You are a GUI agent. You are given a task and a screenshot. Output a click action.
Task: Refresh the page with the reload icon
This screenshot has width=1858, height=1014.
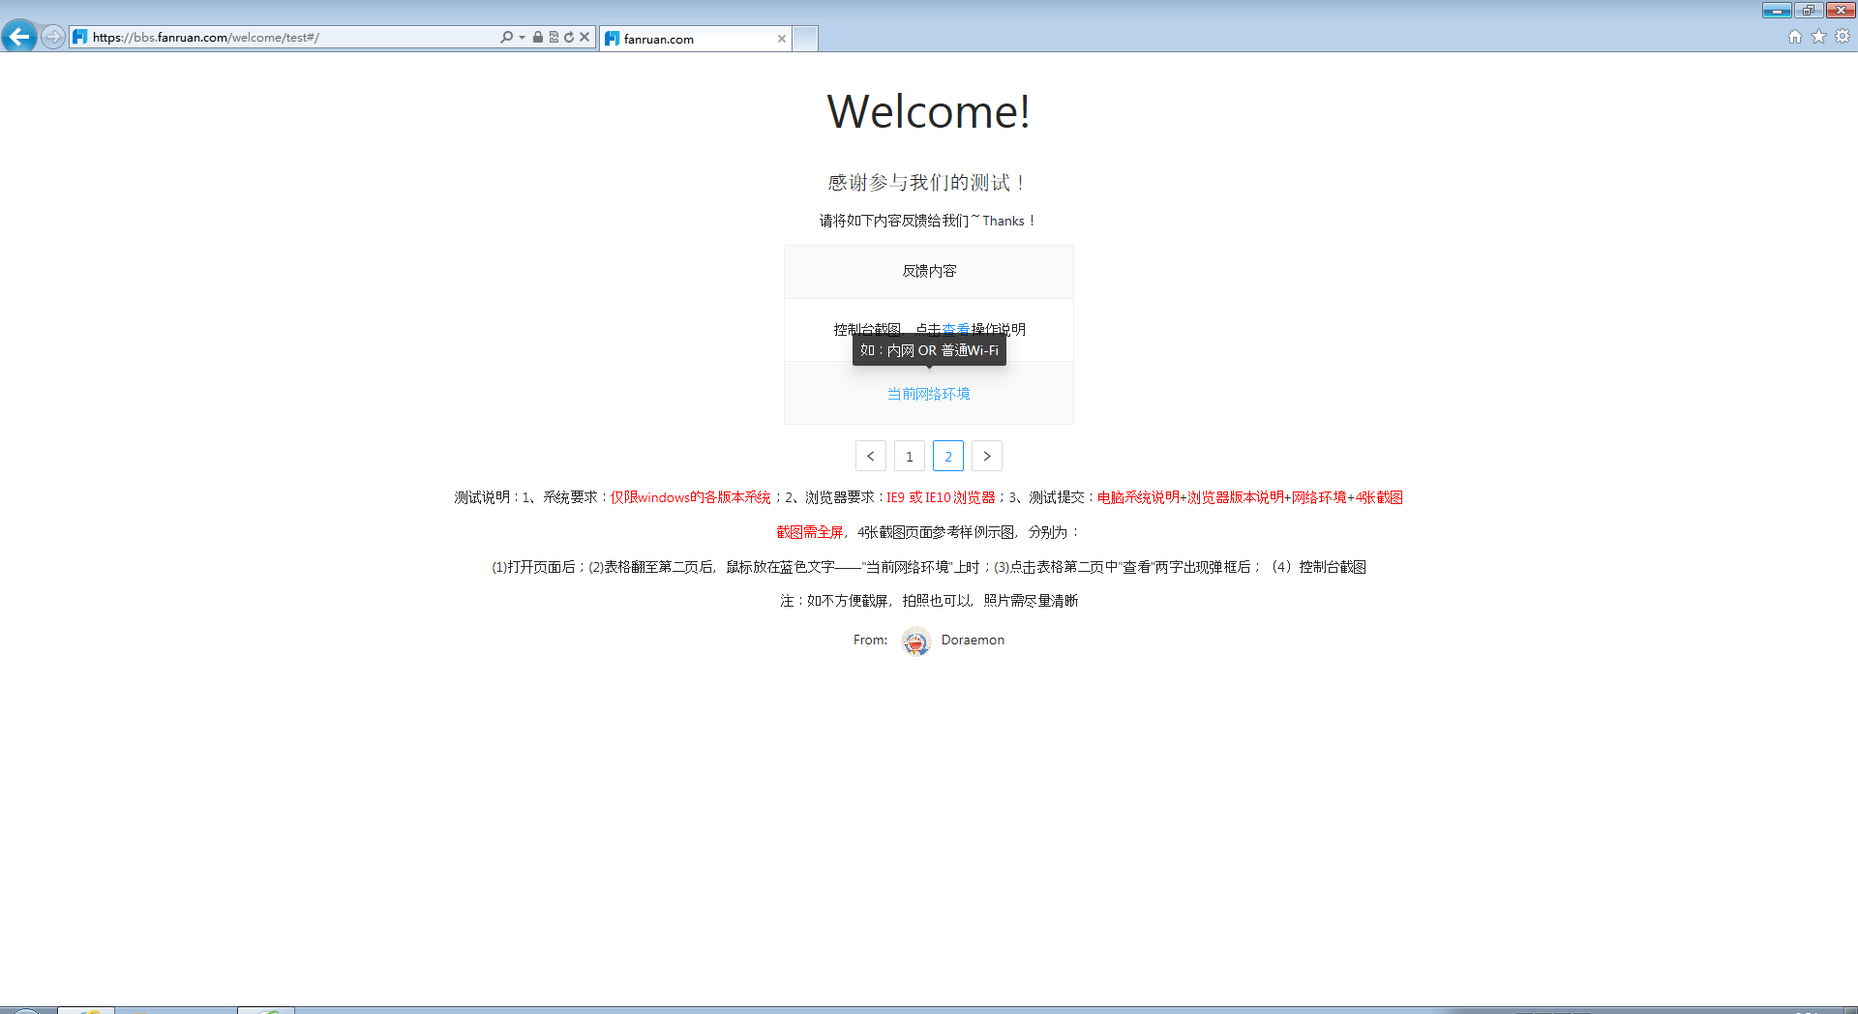point(569,37)
